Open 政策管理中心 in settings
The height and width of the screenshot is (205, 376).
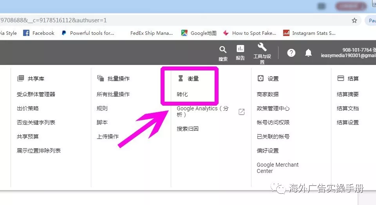[273, 108]
